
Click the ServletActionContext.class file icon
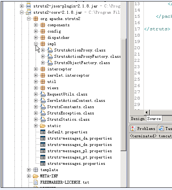[43, 100]
